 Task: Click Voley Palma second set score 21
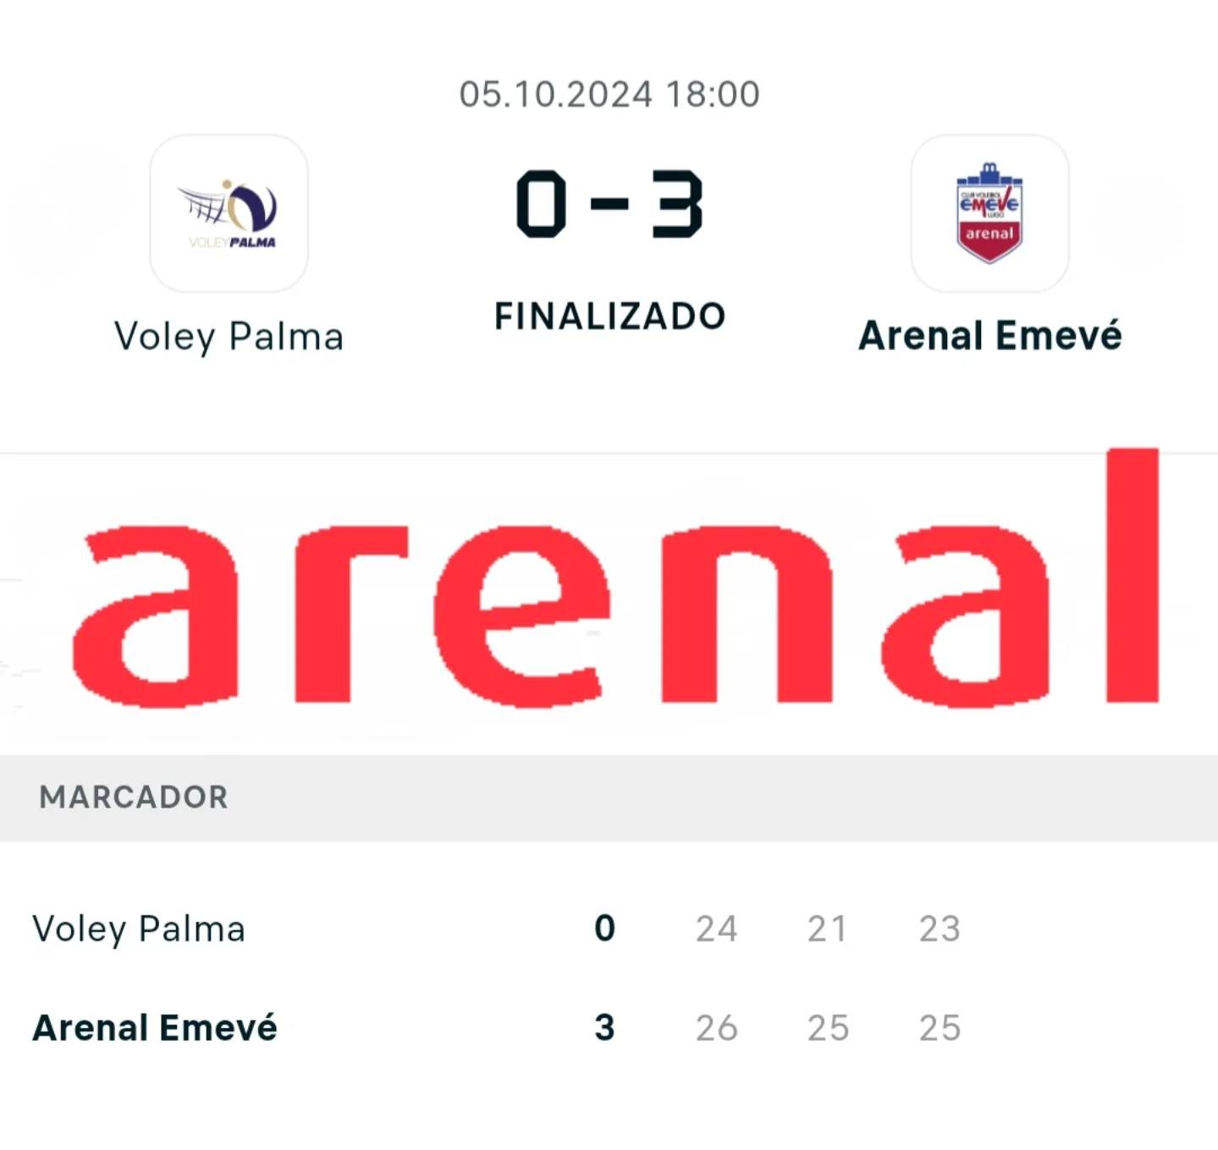(x=827, y=929)
